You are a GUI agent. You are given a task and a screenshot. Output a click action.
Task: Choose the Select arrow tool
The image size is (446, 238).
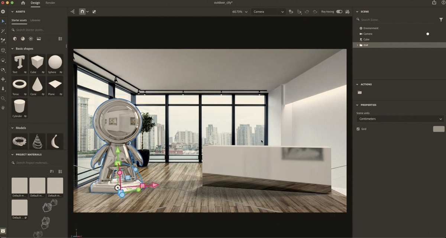point(3,21)
